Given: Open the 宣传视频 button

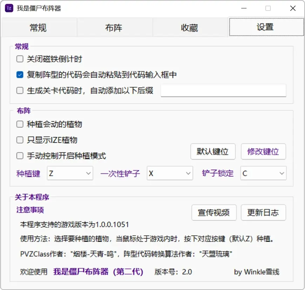Looking at the screenshot, I should tap(214, 212).
